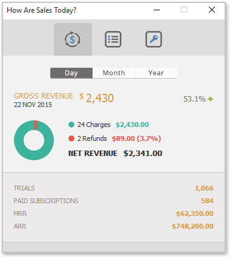Click the $2,430.00 charges amount
This screenshot has height=257, width=230.
click(x=133, y=125)
